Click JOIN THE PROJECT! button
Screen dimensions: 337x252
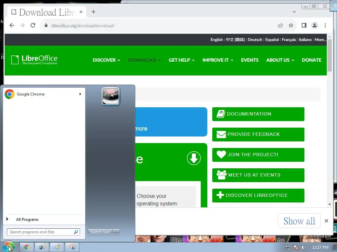[x=258, y=155]
